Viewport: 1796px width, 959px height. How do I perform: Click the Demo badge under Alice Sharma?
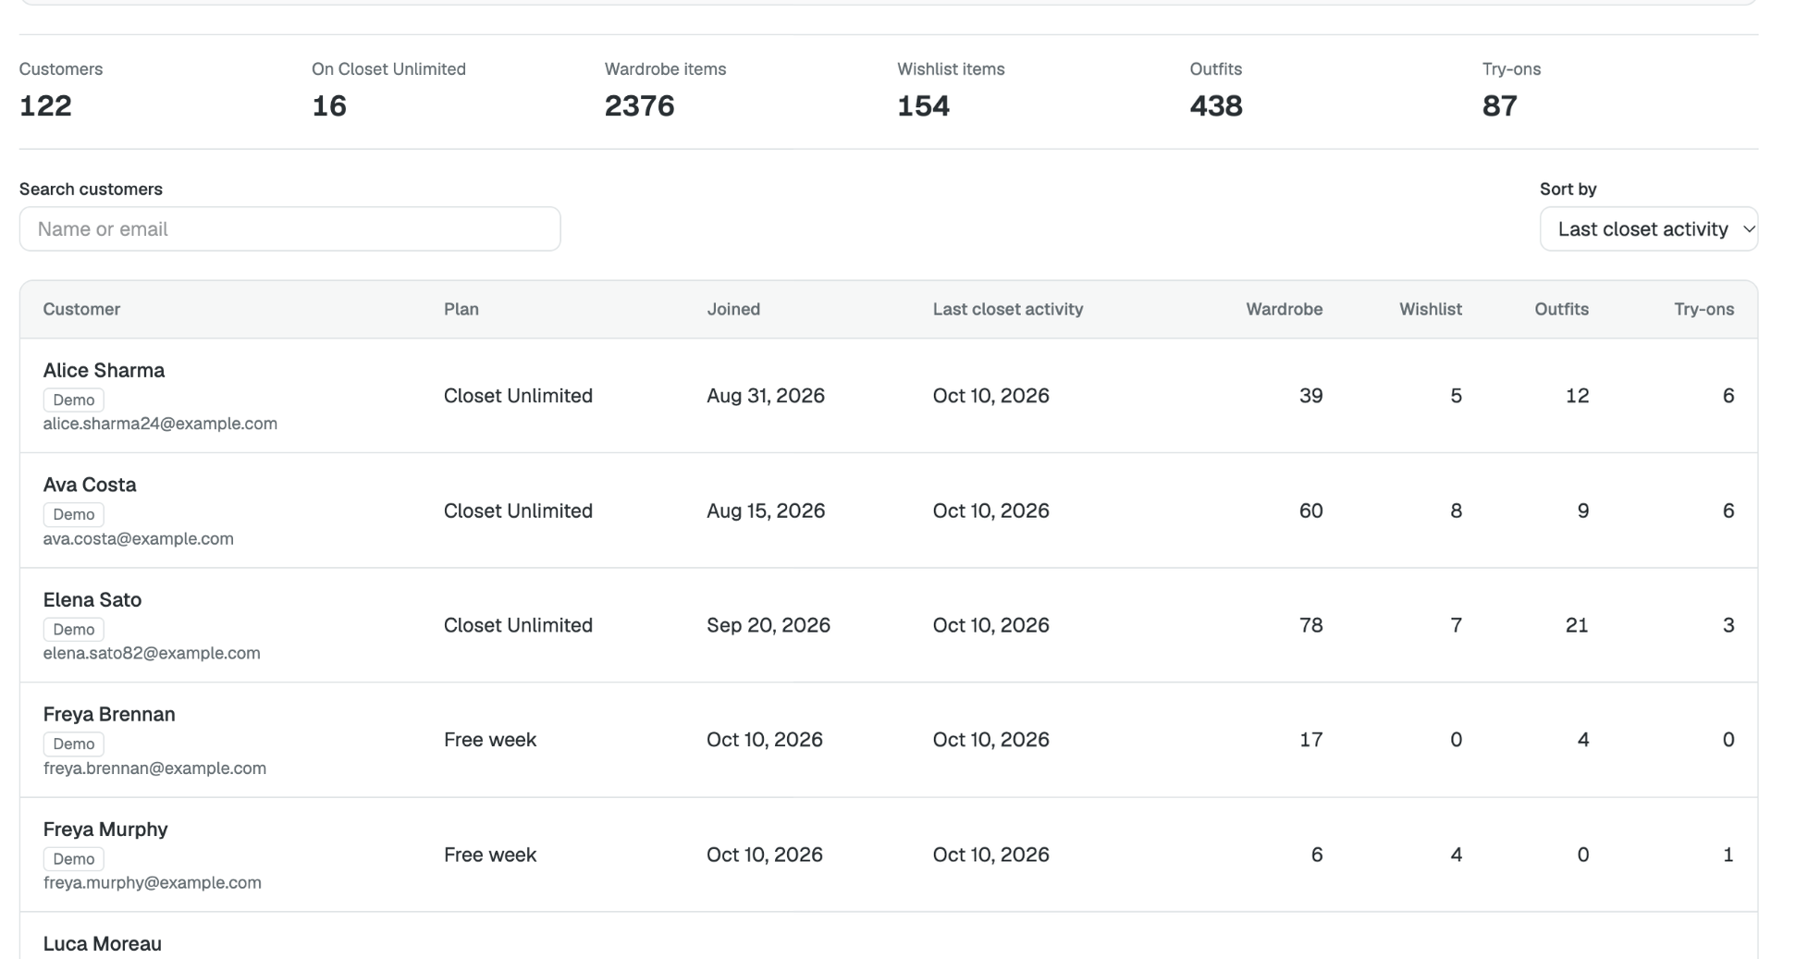click(74, 400)
